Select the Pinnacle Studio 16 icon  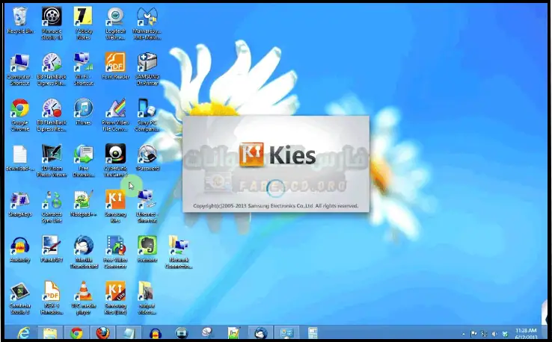51,17
